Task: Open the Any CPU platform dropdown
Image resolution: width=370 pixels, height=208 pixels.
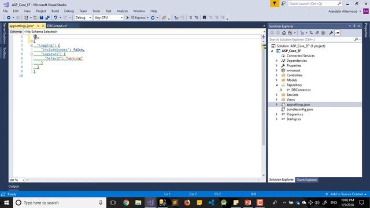Action: click(109, 18)
